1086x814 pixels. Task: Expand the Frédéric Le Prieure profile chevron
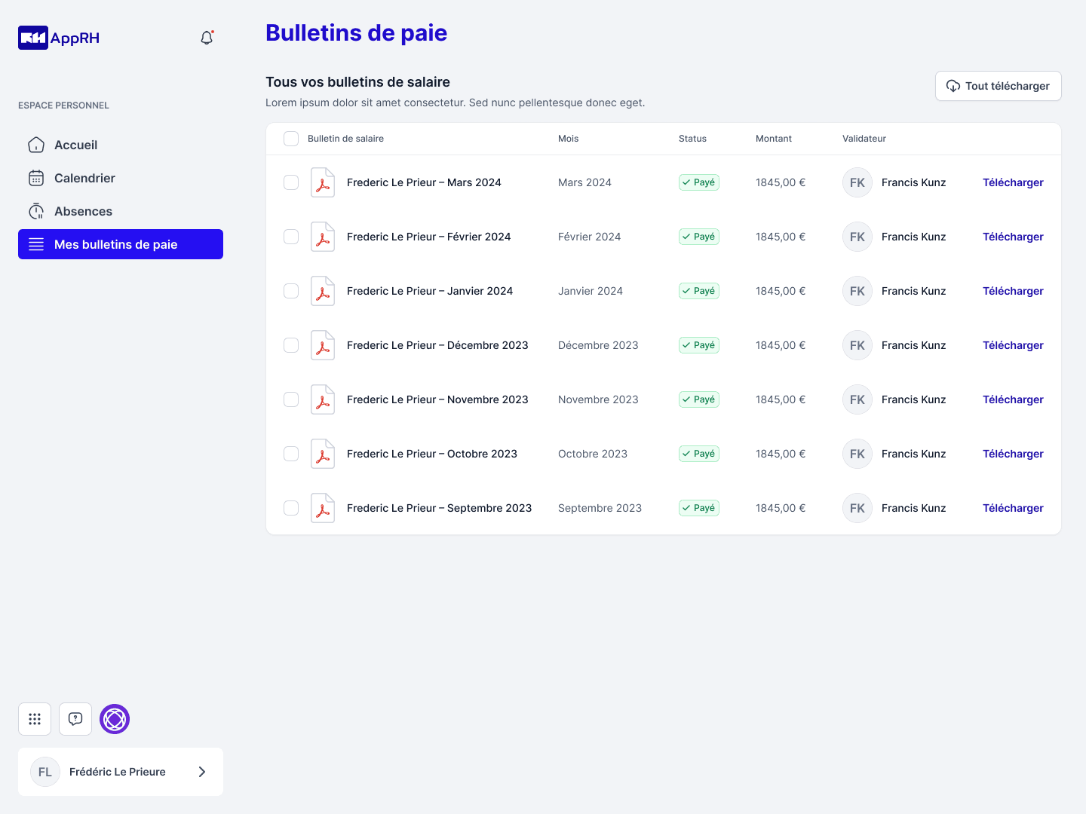201,772
